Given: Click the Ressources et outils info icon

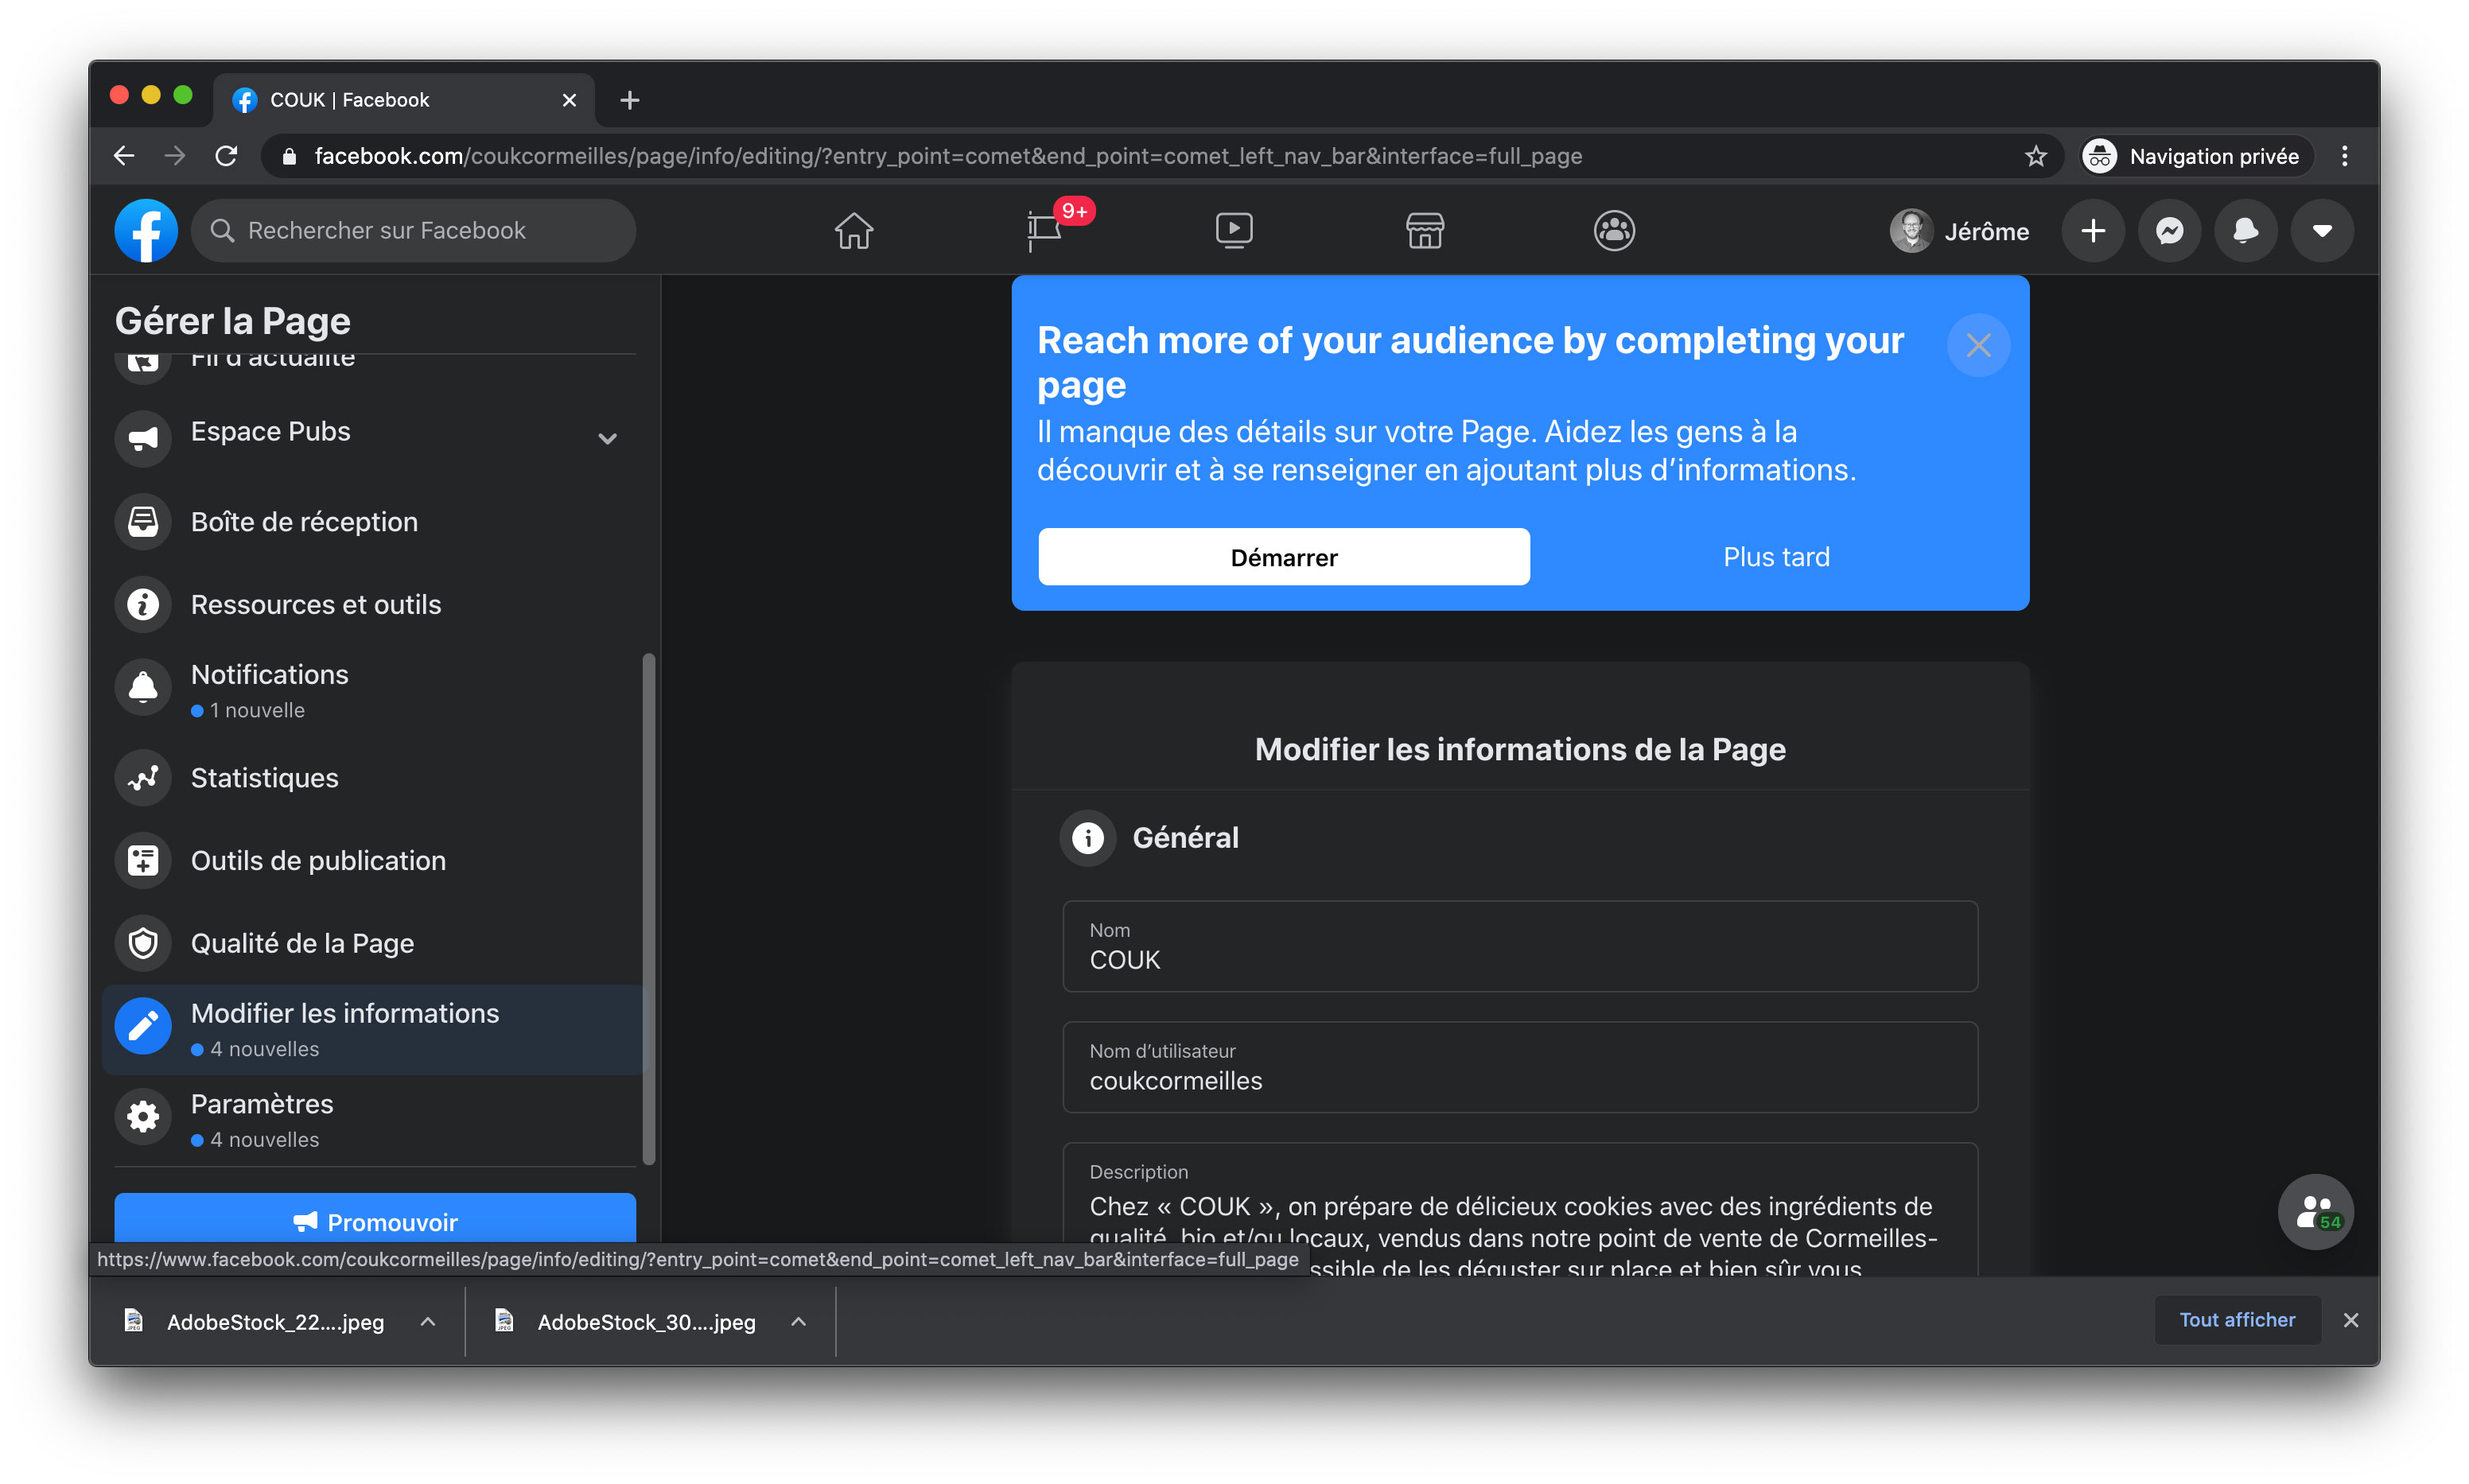Looking at the screenshot, I should (143, 604).
